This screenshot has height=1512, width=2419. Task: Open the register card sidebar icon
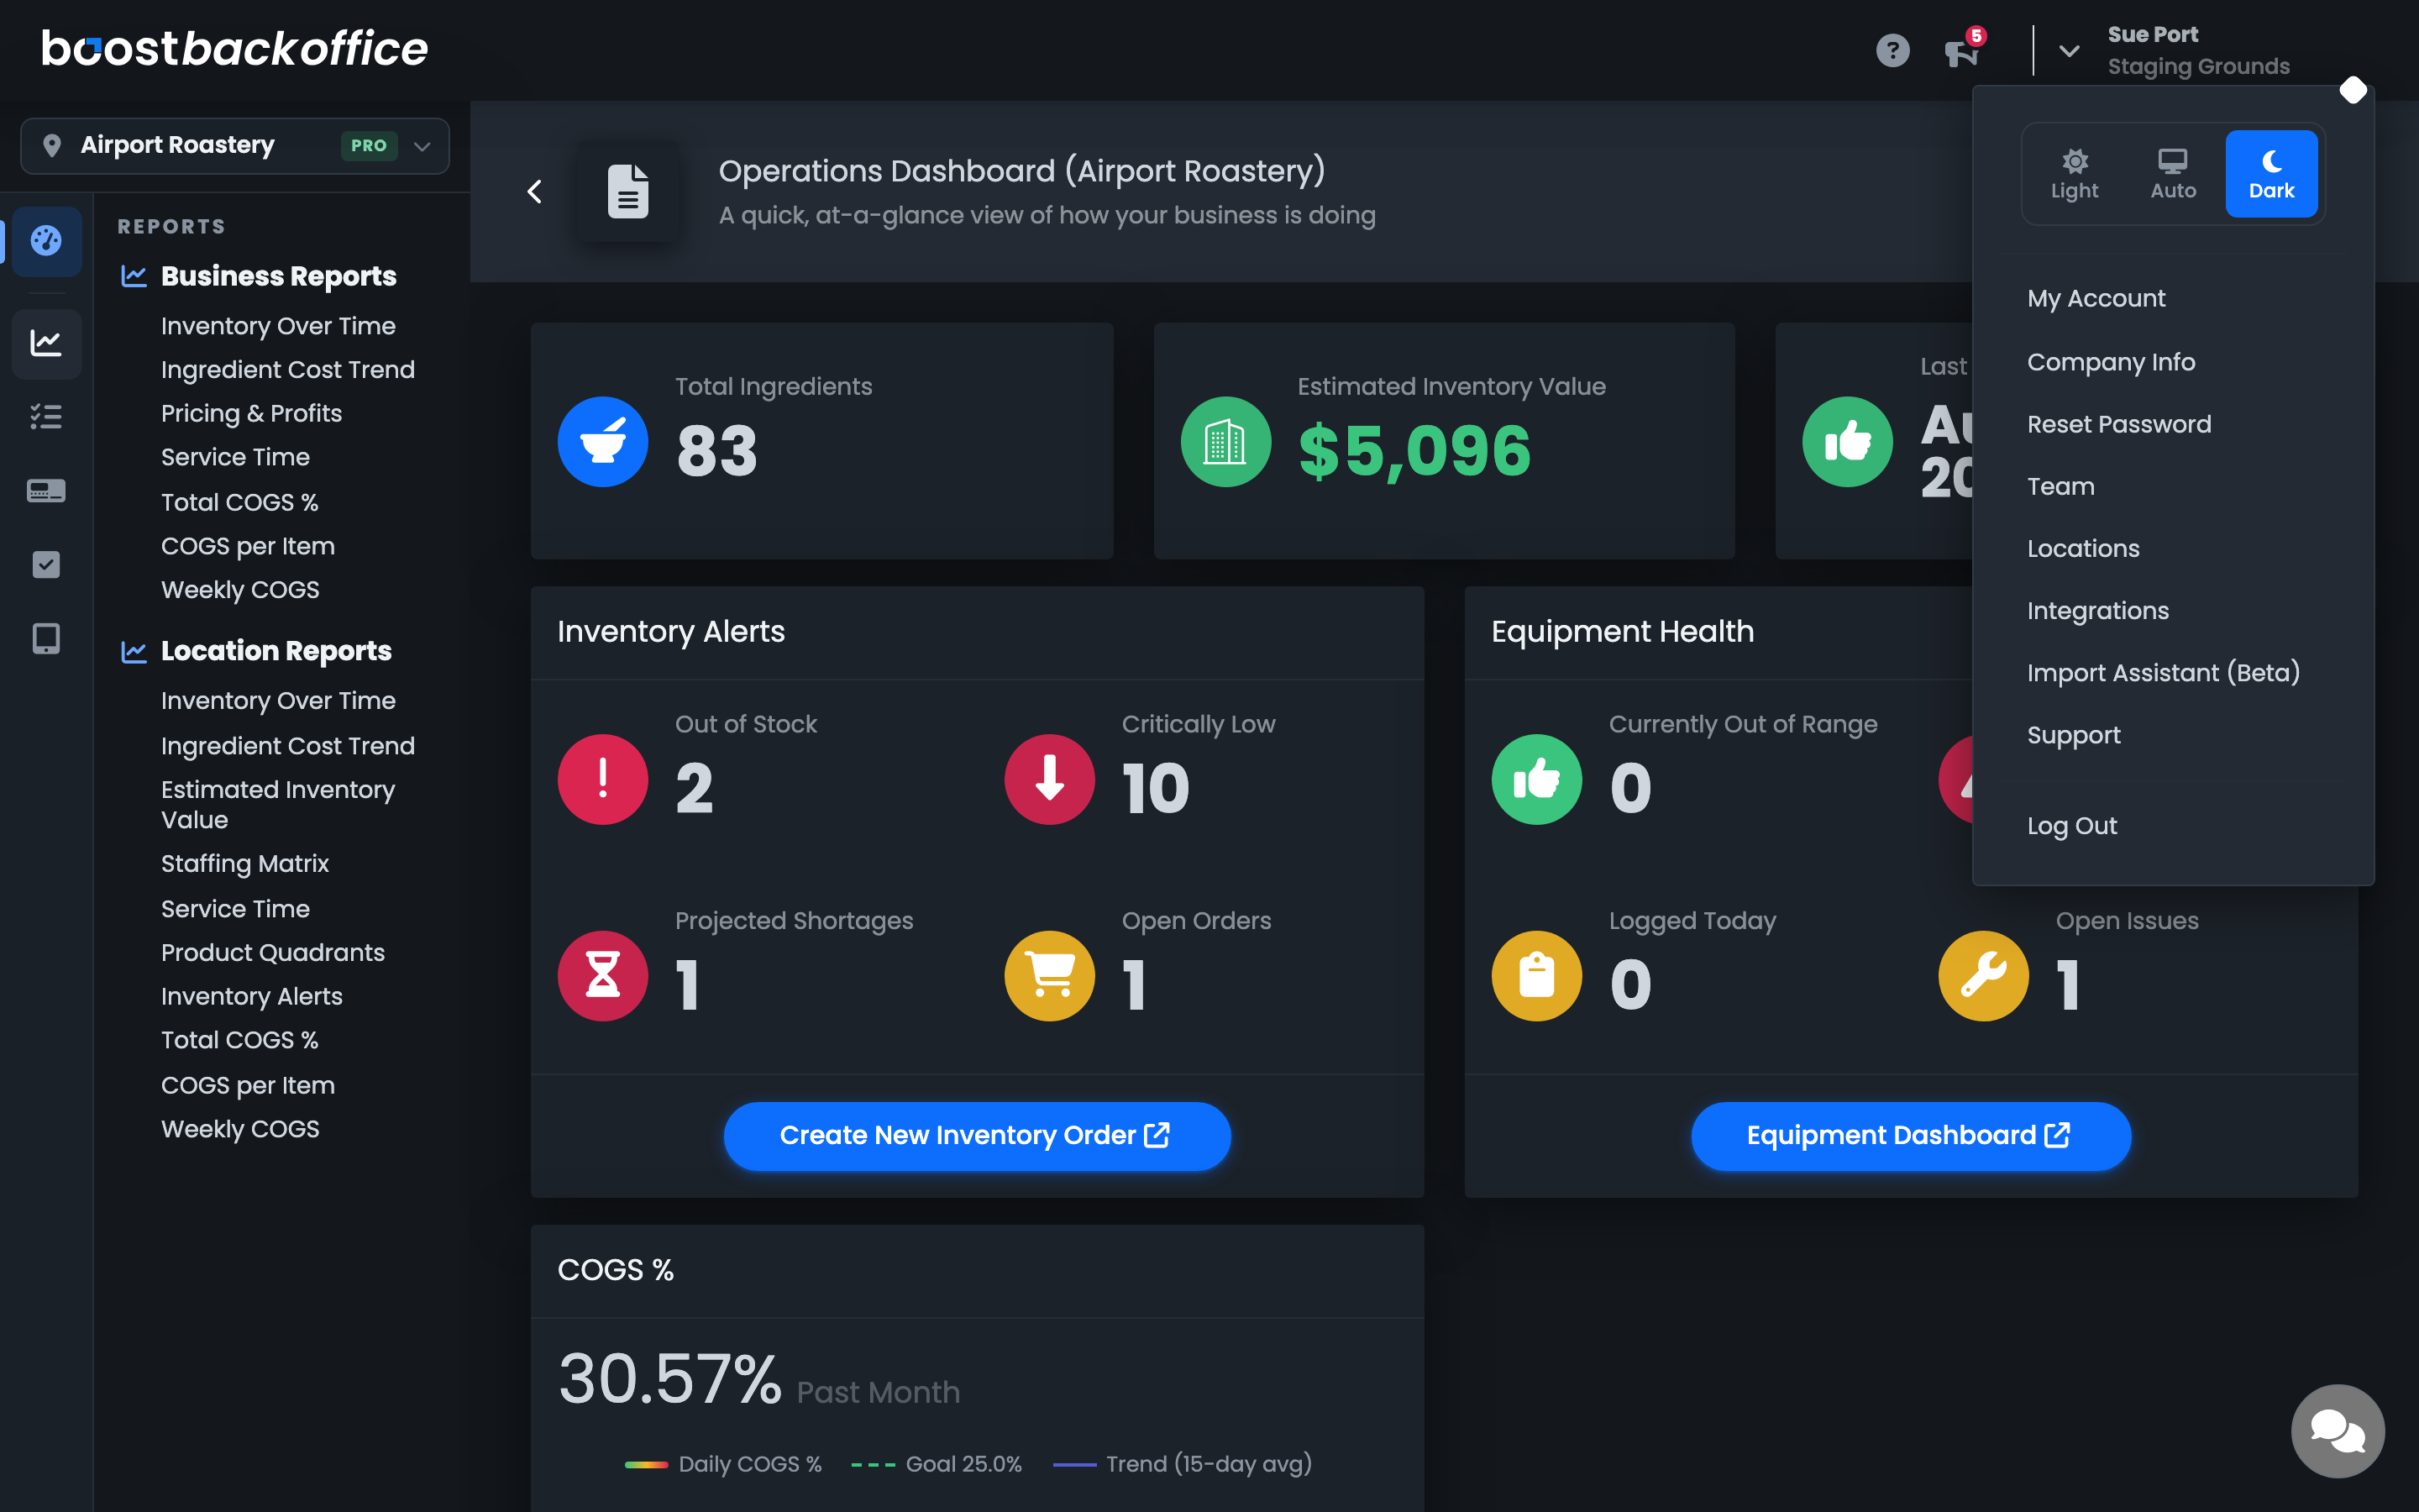coord(46,491)
